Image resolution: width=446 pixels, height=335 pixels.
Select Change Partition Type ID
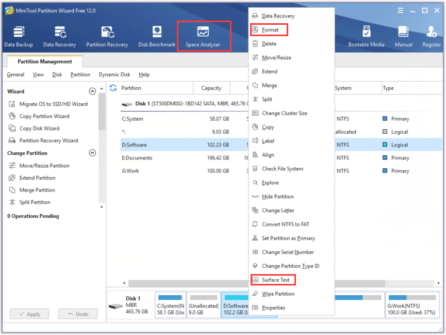291,266
